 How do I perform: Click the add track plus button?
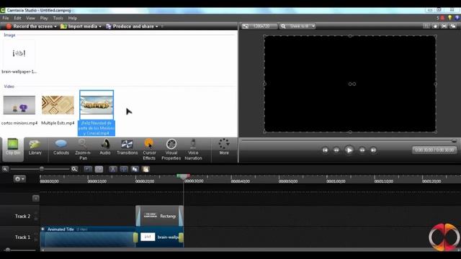(35, 199)
